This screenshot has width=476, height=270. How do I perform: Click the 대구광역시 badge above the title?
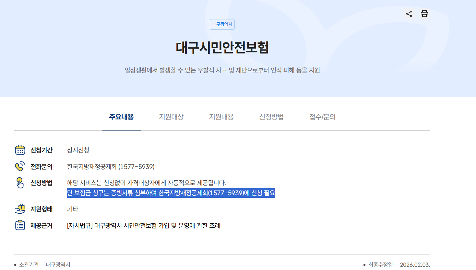(222, 25)
